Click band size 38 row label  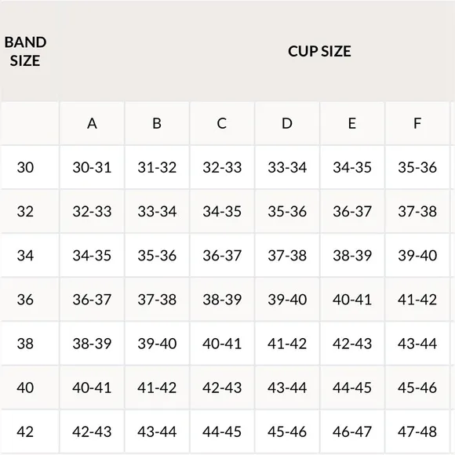[25, 344]
